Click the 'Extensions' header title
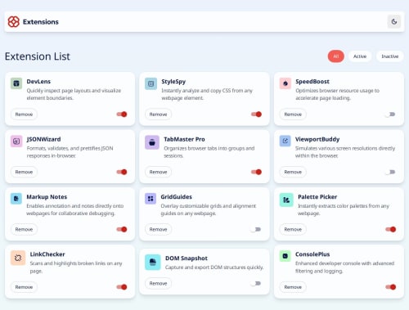The height and width of the screenshot is (310, 409). (41, 22)
